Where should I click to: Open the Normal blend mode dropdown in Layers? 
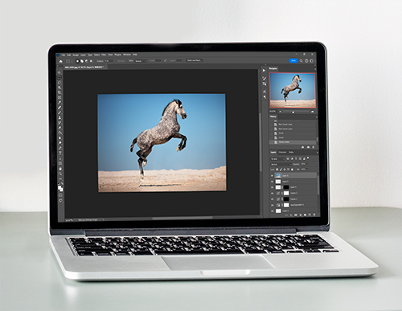pos(281,164)
